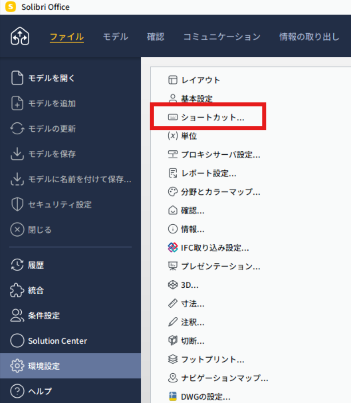Viewport: 351px width, 403px height.
Task: Click the プロキシサーバ設定 server icon
Action: 173,154
